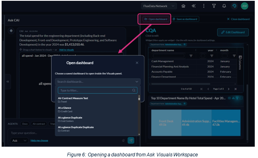Click the send message paper-plane button
Screen dimensions: 258x158
click(131, 141)
